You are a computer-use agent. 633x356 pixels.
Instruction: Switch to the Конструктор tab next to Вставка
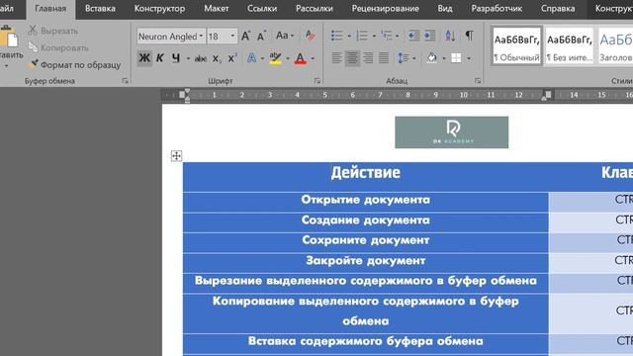tap(159, 9)
